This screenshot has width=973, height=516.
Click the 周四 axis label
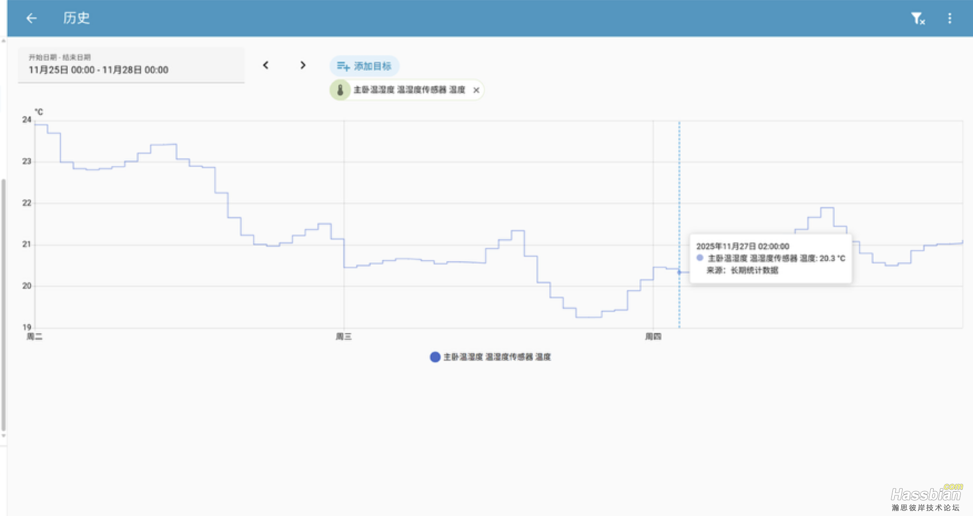click(x=653, y=336)
